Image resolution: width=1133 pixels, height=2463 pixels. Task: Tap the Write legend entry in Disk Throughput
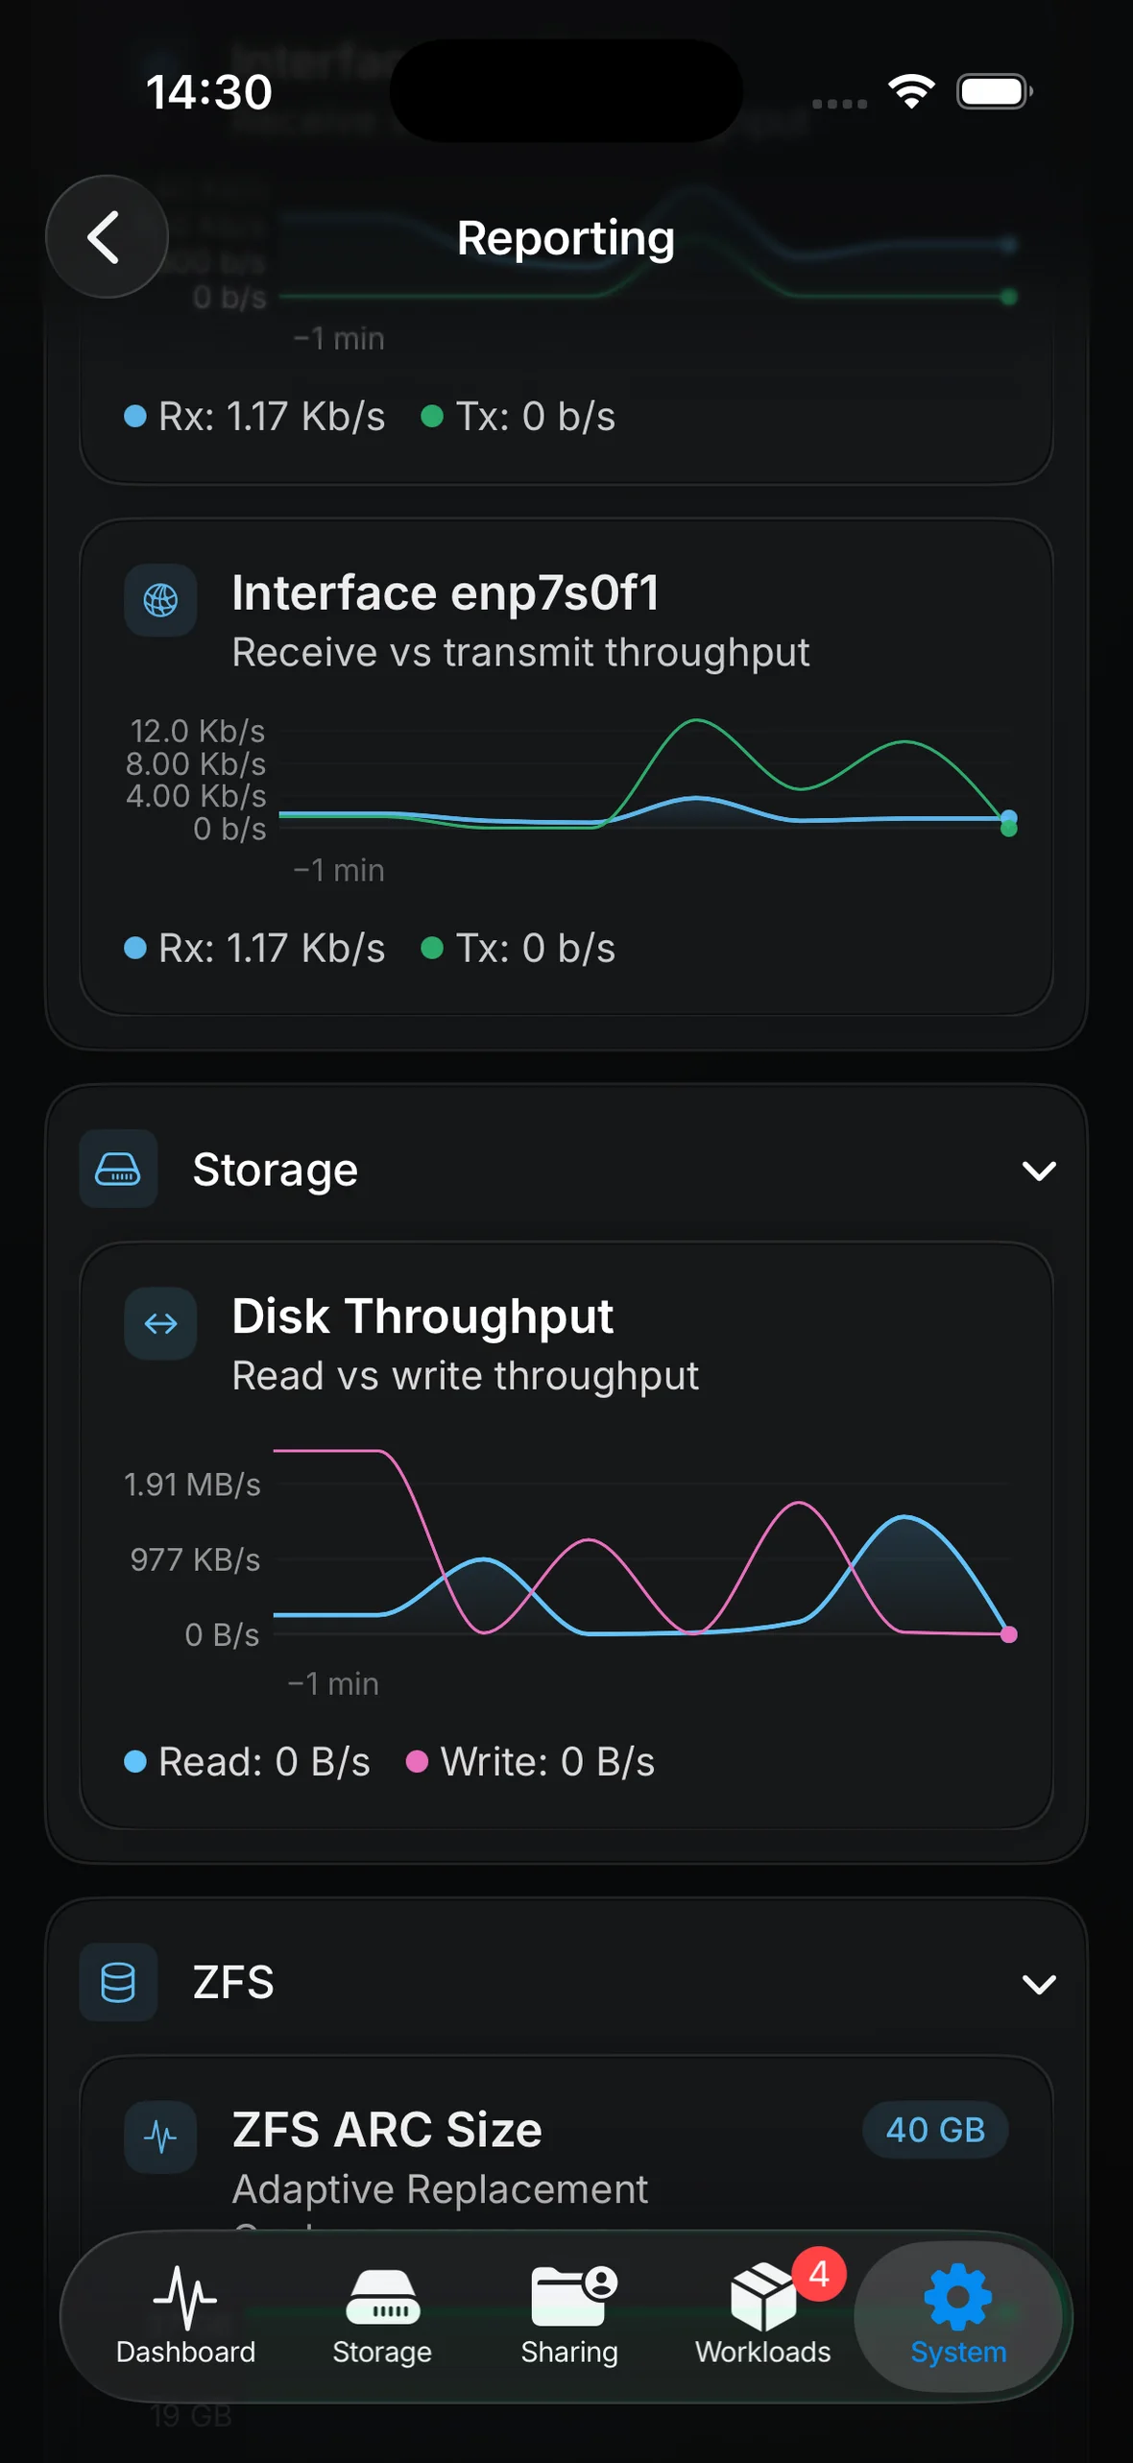pos(531,1762)
